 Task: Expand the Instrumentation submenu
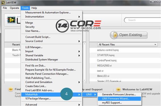(x=51, y=17)
